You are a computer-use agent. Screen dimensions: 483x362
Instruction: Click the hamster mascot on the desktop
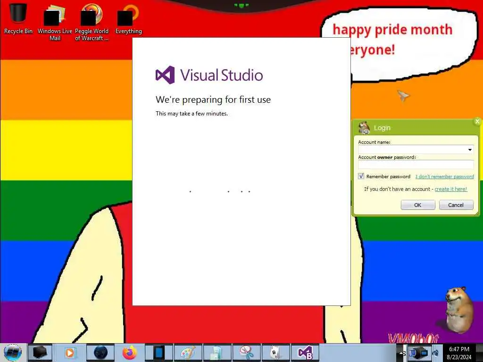tap(458, 310)
